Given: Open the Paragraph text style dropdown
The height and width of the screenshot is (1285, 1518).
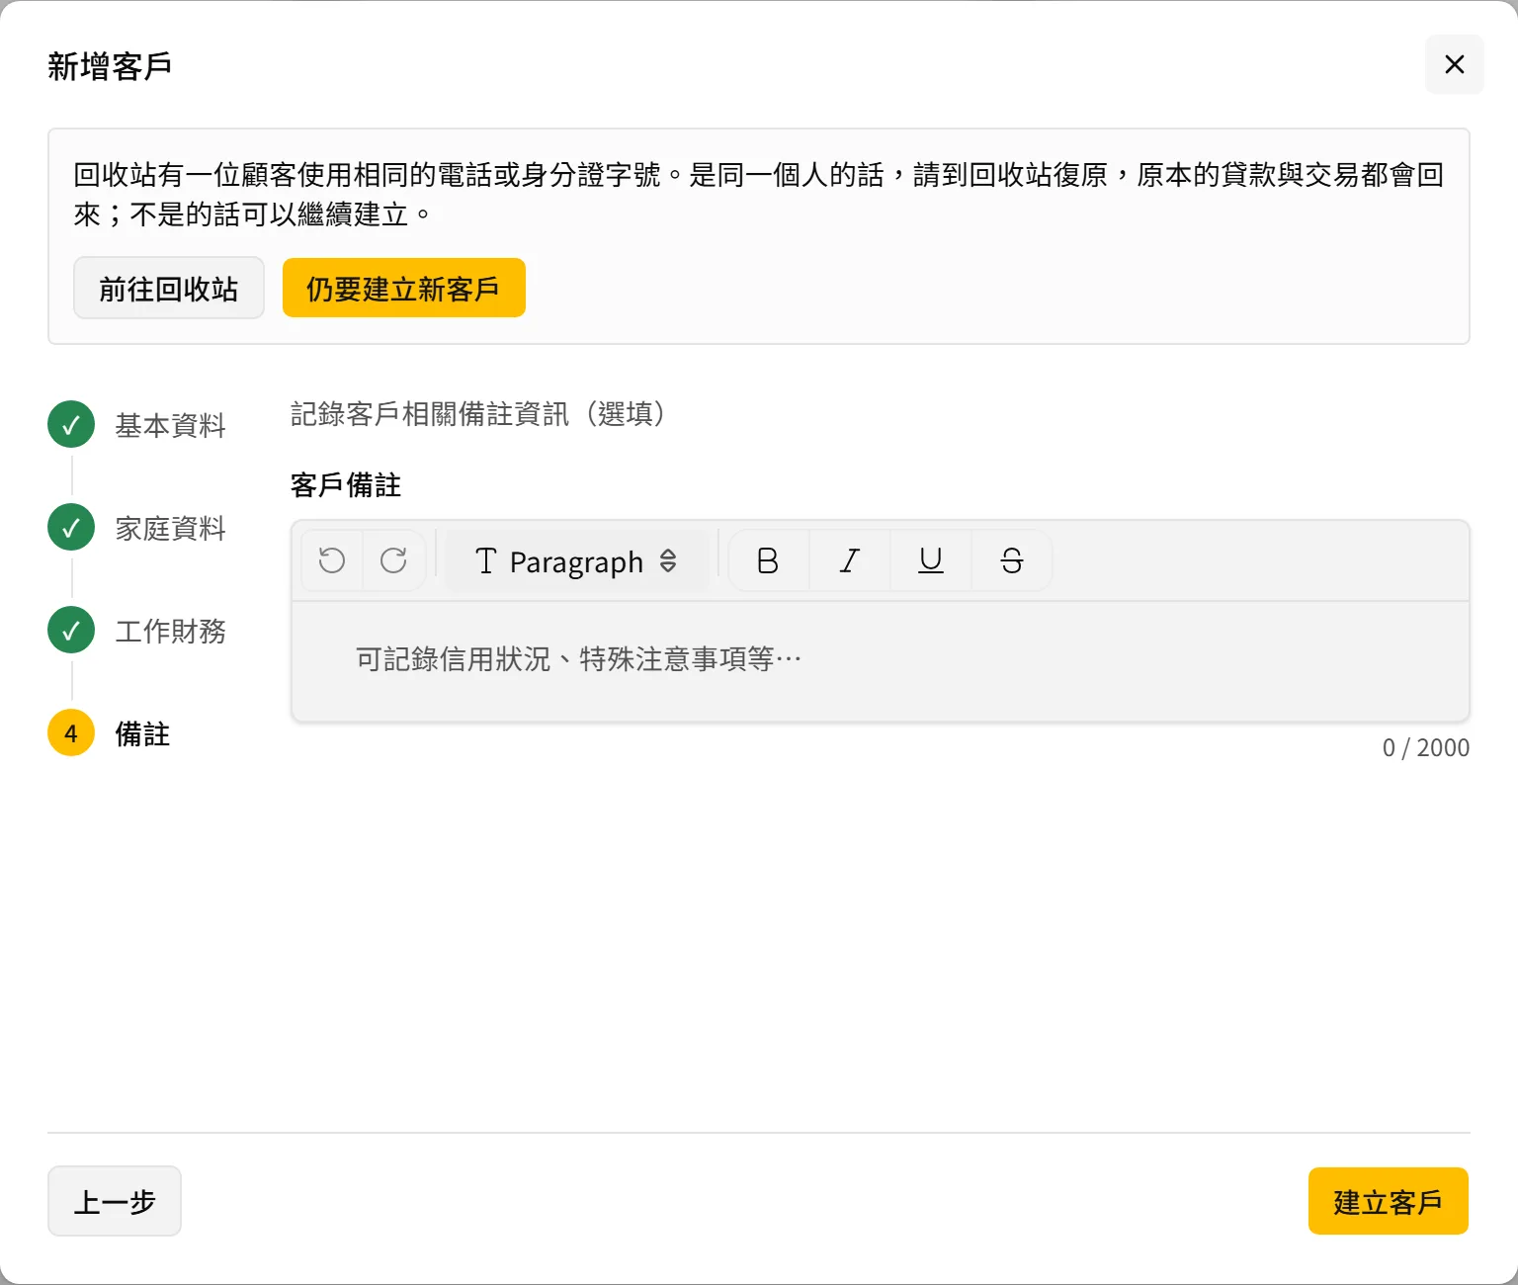Looking at the screenshot, I should pyautogui.click(x=576, y=560).
